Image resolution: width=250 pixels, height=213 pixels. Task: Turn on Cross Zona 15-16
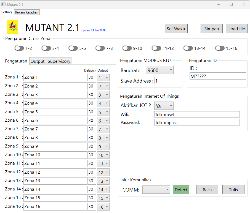220,48
